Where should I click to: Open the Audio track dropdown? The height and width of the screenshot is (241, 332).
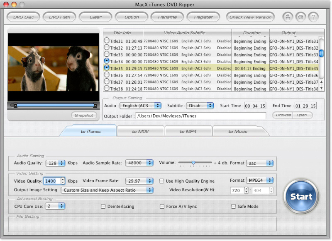pos(140,106)
